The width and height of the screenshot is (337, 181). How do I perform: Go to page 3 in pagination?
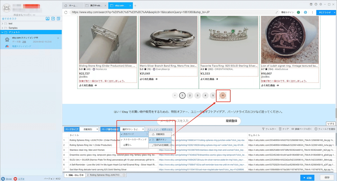(198, 95)
